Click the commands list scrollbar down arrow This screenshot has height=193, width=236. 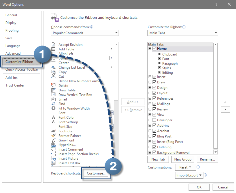point(116,164)
